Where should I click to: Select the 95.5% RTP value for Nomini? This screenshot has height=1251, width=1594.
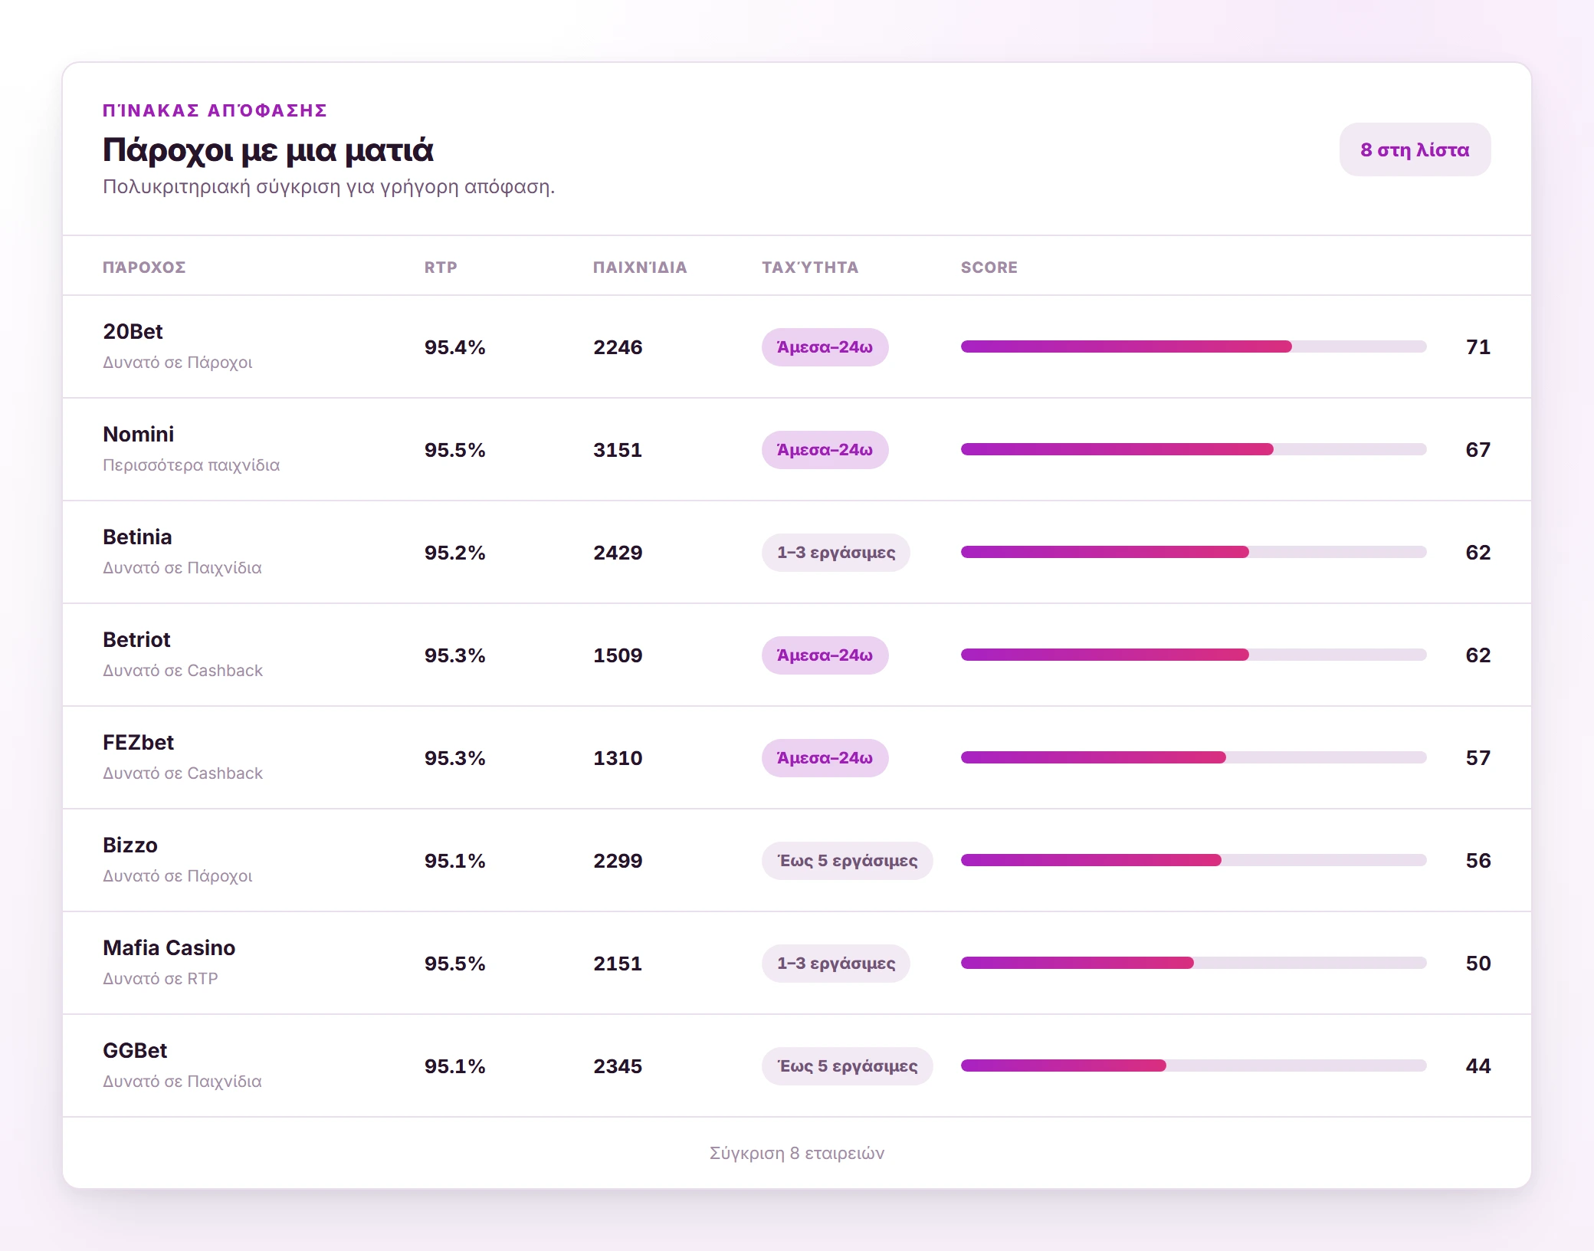click(x=455, y=450)
